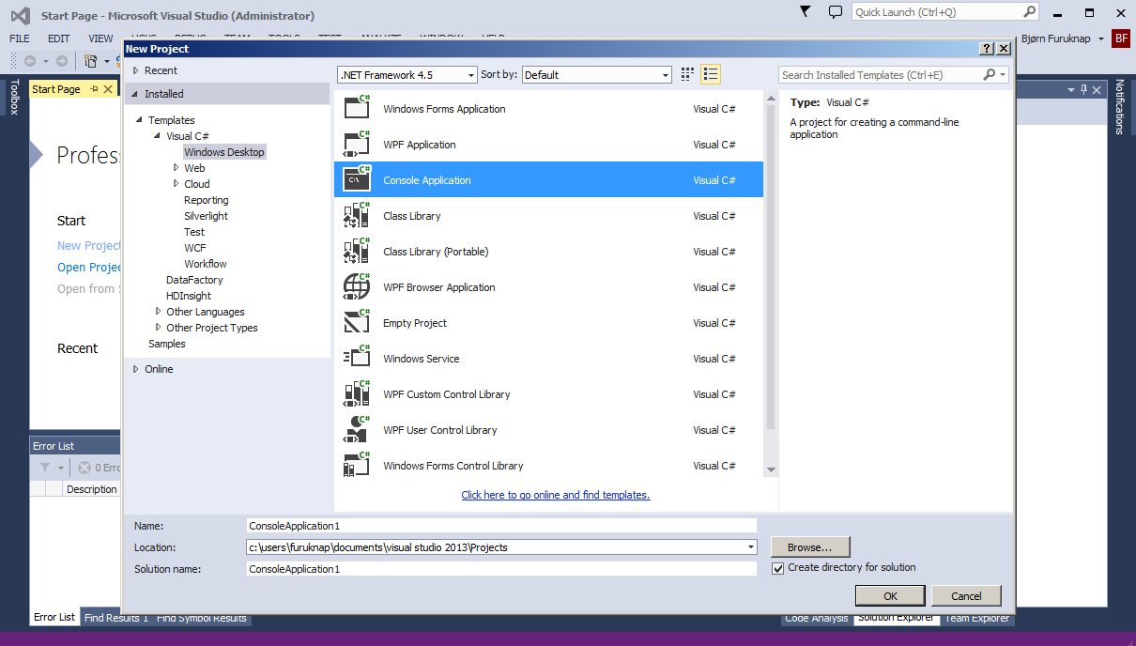Open the Location path dropdown arrow
This screenshot has width=1136, height=646.
[x=750, y=547]
